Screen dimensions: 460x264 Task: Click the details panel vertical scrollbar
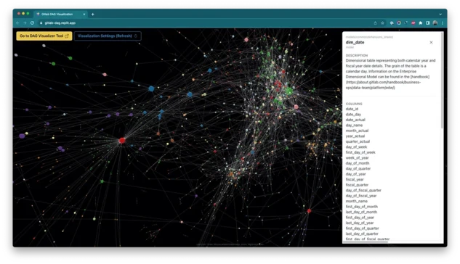[x=442, y=81]
